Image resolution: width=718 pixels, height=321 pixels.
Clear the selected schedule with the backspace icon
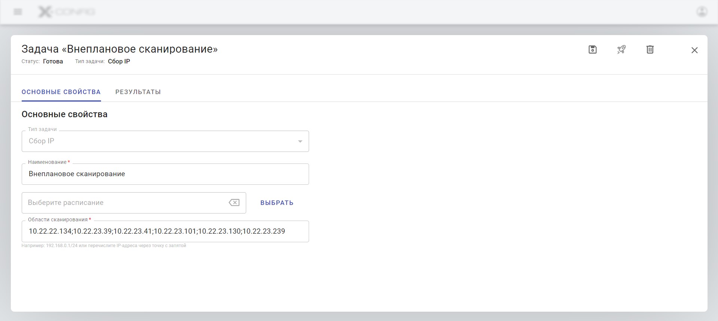point(234,203)
